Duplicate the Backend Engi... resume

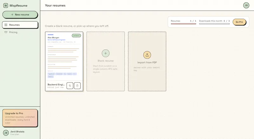(70, 86)
